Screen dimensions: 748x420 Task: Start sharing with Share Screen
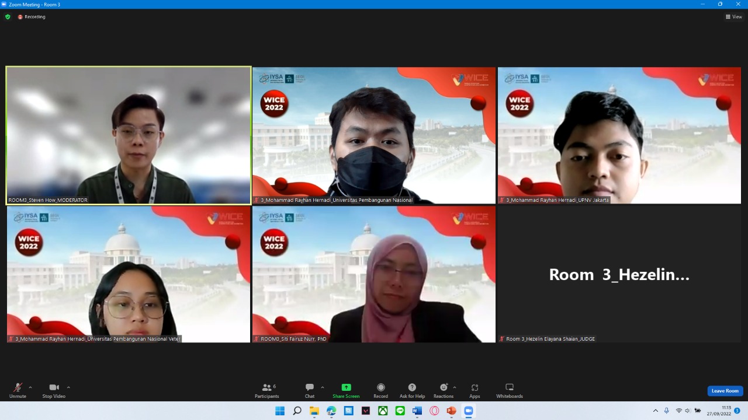(346, 390)
